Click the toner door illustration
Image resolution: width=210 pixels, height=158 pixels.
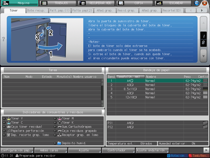pyautogui.click(x=47, y=39)
